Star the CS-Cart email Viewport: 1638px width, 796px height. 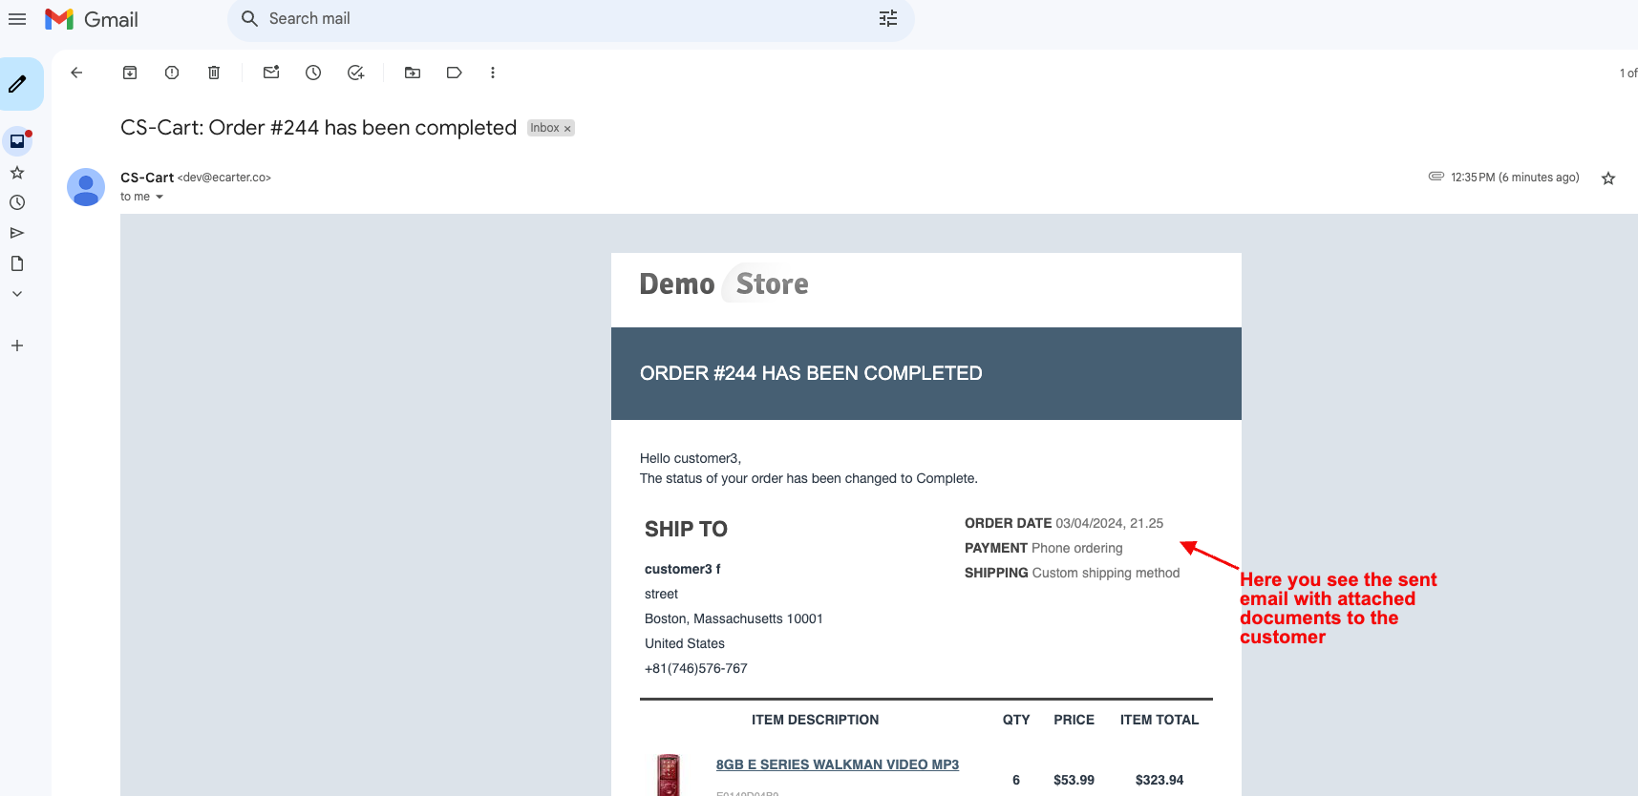(1608, 178)
